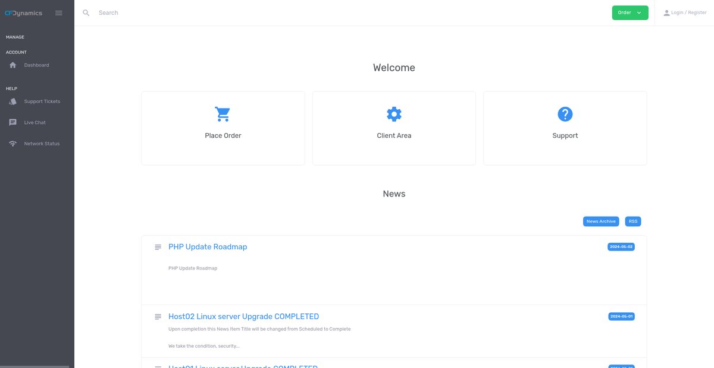Image resolution: width=714 pixels, height=368 pixels.
Task: Click the 'We take the condition, security...' text
Action: (x=204, y=346)
